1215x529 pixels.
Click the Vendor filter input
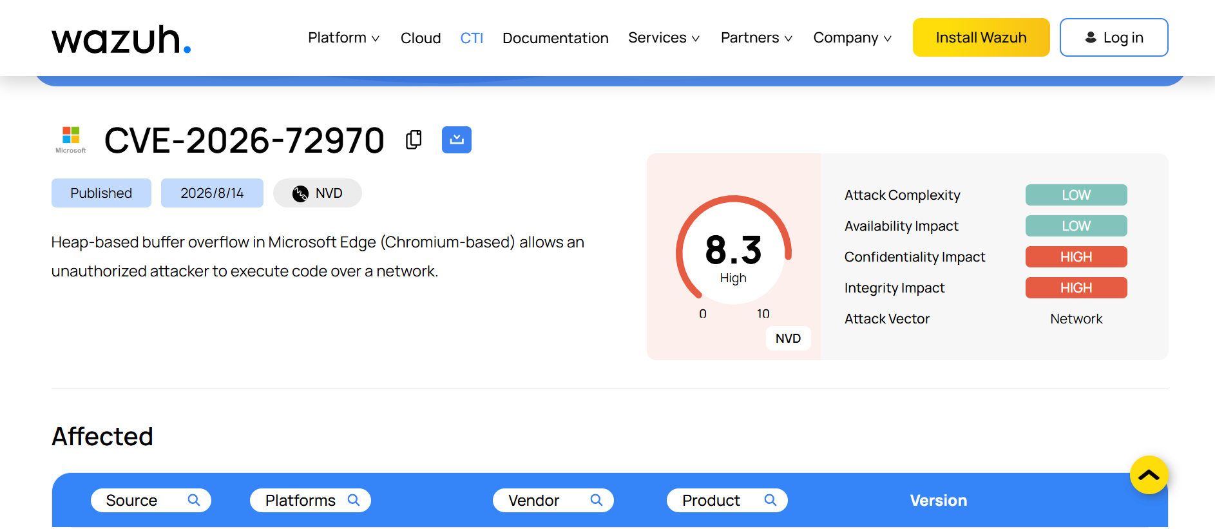point(553,500)
